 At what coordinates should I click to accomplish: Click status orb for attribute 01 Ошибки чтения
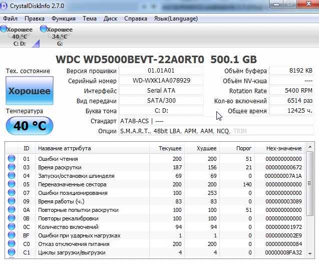click(x=12, y=159)
